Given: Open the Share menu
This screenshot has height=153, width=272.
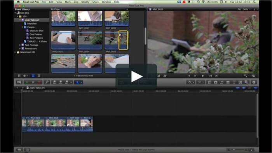Looking at the screenshot, I should click(96, 2).
